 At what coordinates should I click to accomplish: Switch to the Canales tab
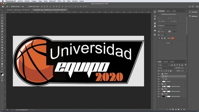pos(172,62)
